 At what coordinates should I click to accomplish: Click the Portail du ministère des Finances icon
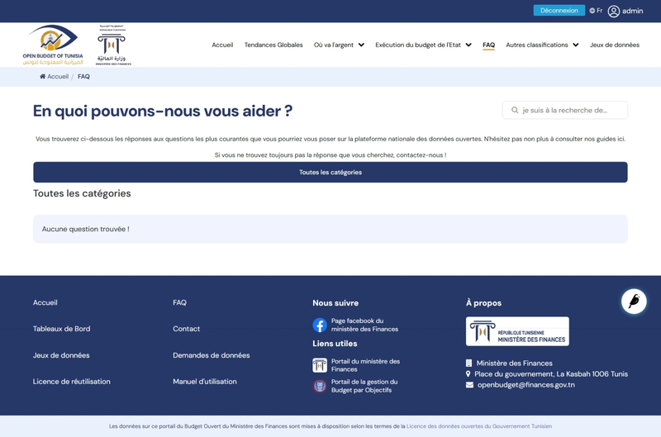pos(320,365)
